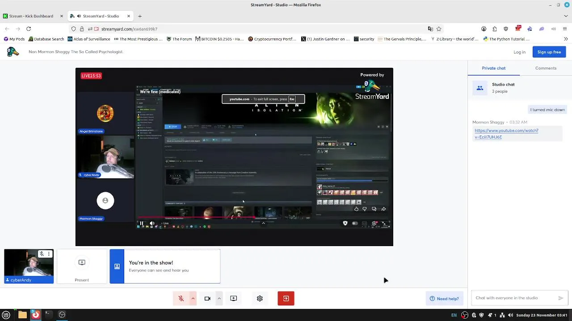Bookmark this page with star icon
The height and width of the screenshot is (321, 572).
pyautogui.click(x=439, y=29)
